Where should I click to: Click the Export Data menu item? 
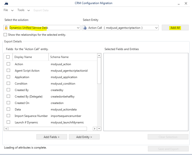pyautogui.click(x=41, y=10)
